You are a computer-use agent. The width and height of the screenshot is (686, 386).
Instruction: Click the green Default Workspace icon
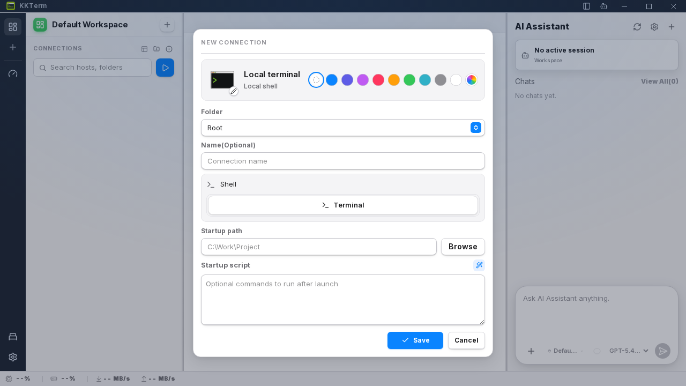pyautogui.click(x=40, y=25)
